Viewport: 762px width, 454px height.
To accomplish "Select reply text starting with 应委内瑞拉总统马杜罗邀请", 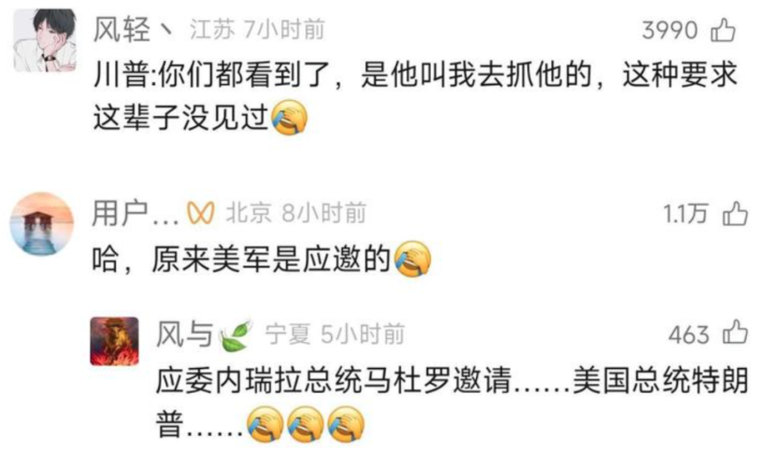I will [x=452, y=402].
